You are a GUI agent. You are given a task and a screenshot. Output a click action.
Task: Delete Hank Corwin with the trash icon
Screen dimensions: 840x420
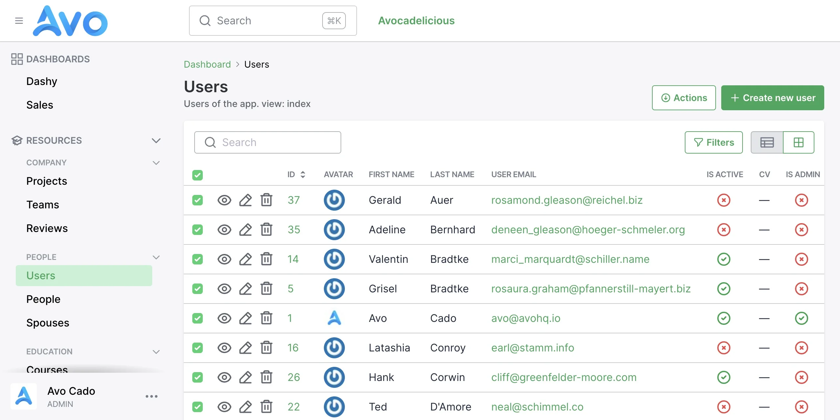(x=266, y=377)
